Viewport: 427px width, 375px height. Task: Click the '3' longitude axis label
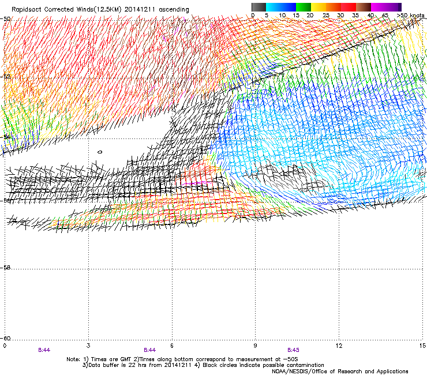(x=88, y=346)
